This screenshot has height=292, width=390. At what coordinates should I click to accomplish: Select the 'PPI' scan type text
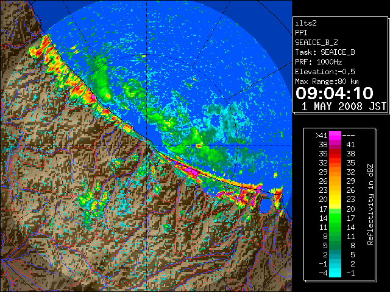(x=301, y=33)
